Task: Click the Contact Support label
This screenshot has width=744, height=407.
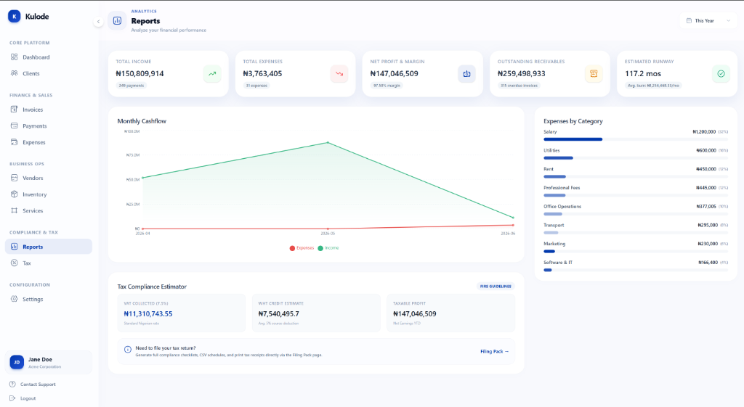Action: (38, 385)
